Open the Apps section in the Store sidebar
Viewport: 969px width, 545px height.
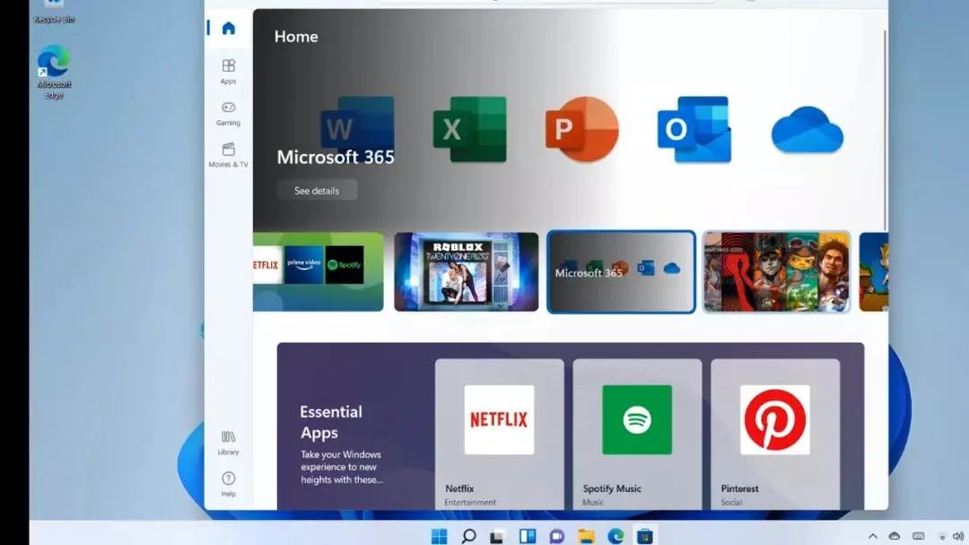(227, 72)
